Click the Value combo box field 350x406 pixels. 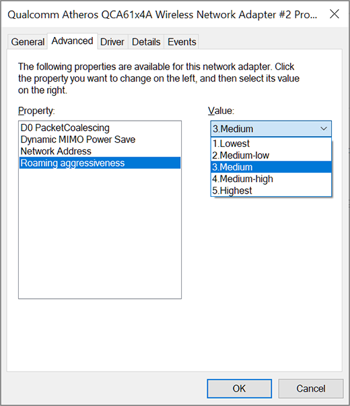click(x=271, y=129)
